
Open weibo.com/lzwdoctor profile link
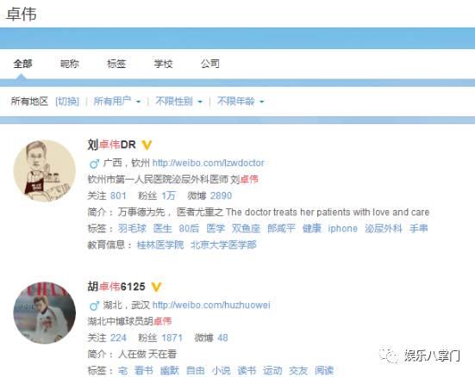pos(208,163)
